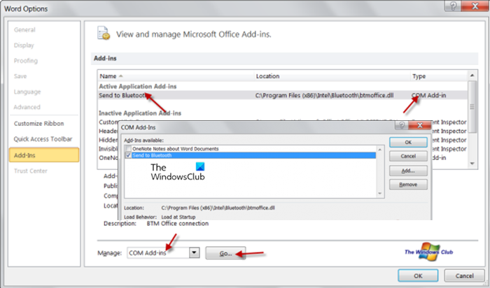
Task: Close the Word Options window
Action: click(x=475, y=6)
